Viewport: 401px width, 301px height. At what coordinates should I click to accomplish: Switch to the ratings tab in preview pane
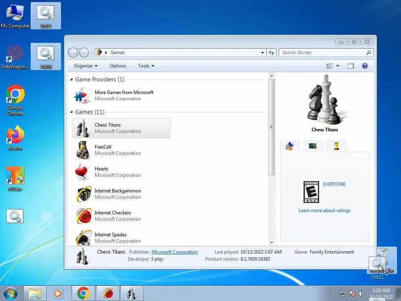click(x=289, y=146)
